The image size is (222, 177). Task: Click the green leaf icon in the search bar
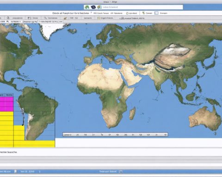click(87, 7)
